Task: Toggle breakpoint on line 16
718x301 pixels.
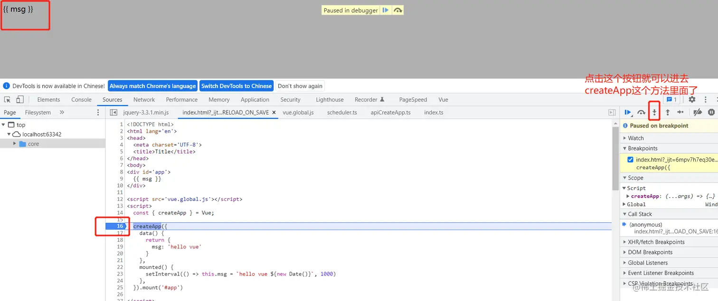Action: (x=120, y=226)
